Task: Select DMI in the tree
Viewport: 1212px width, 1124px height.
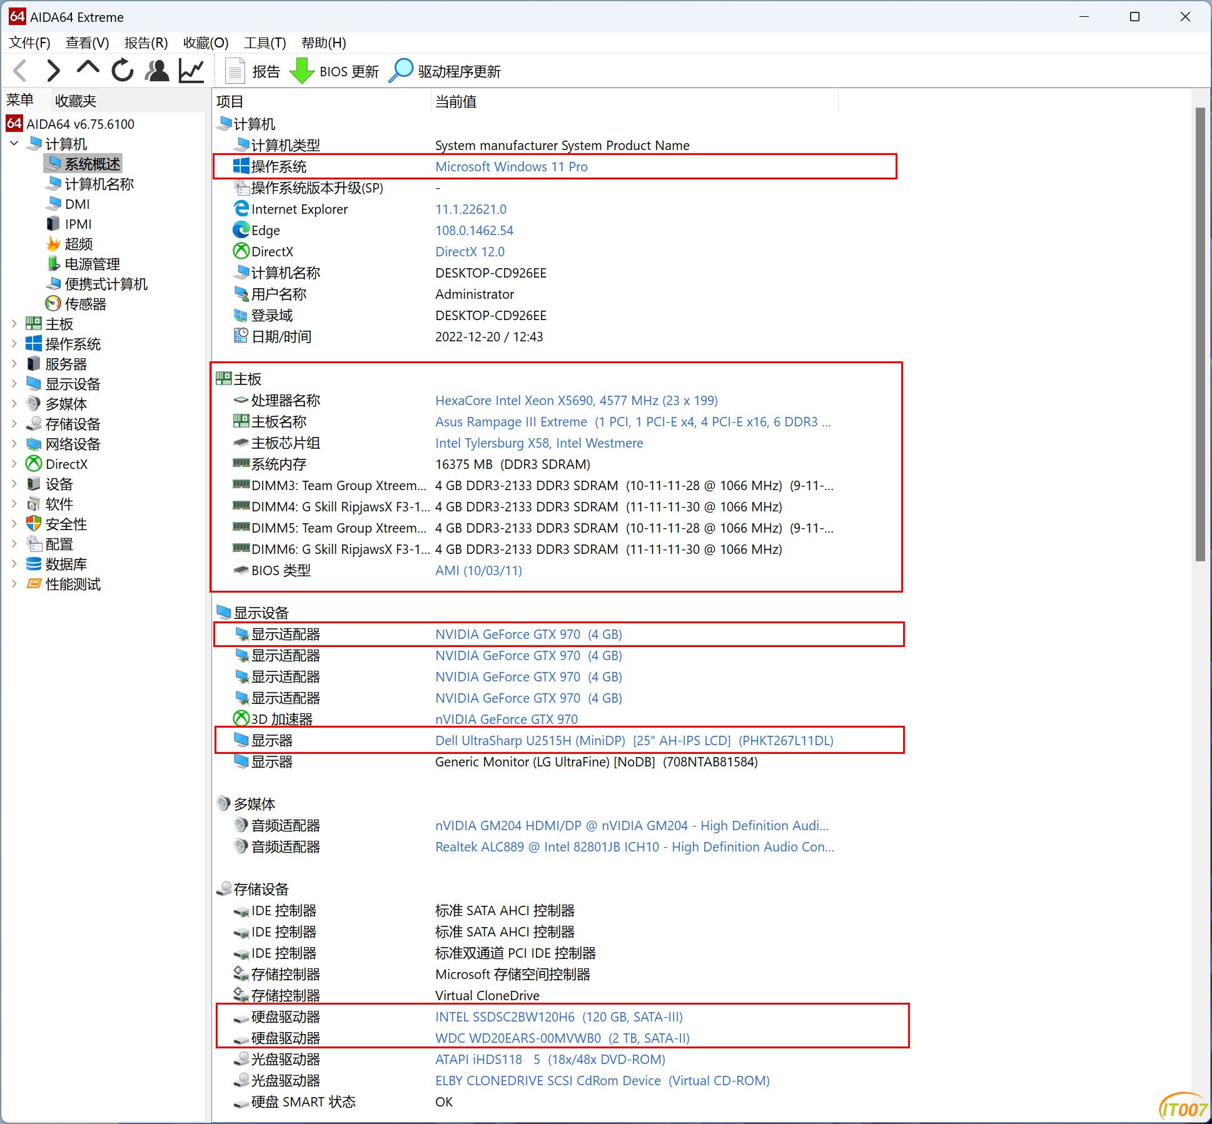Action: [x=77, y=204]
